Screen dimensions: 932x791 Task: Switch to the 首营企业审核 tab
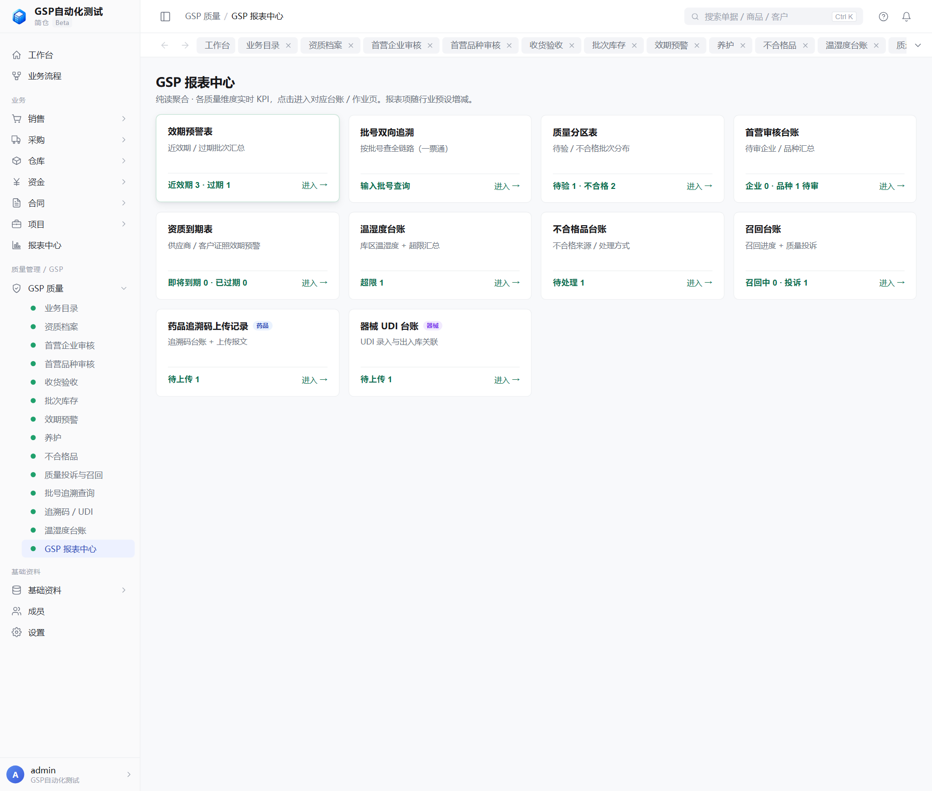click(x=396, y=45)
